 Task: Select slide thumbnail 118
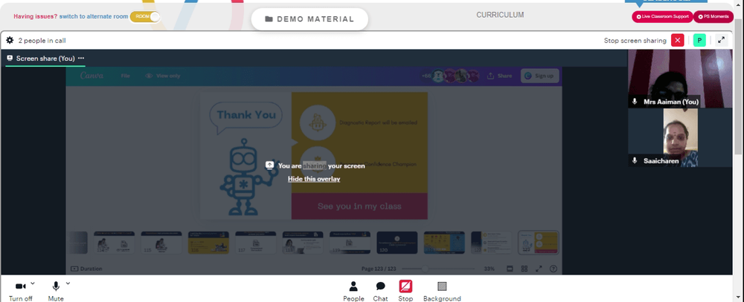pyautogui.click(x=303, y=243)
